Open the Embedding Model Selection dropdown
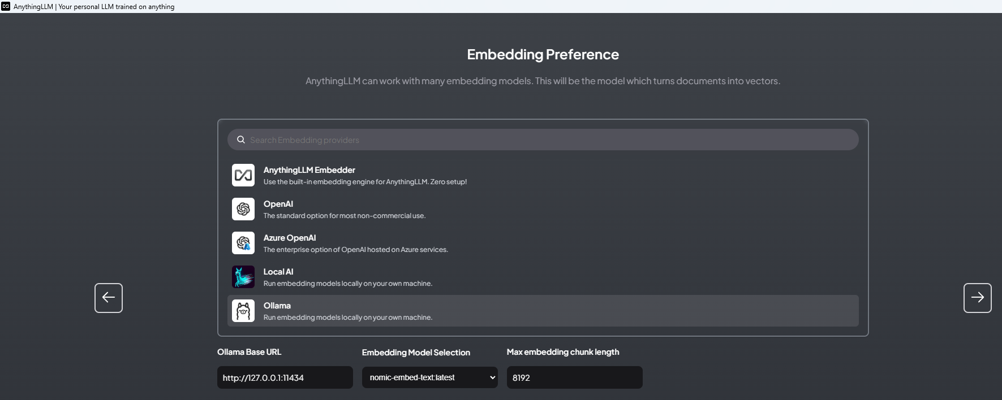 pyautogui.click(x=430, y=377)
